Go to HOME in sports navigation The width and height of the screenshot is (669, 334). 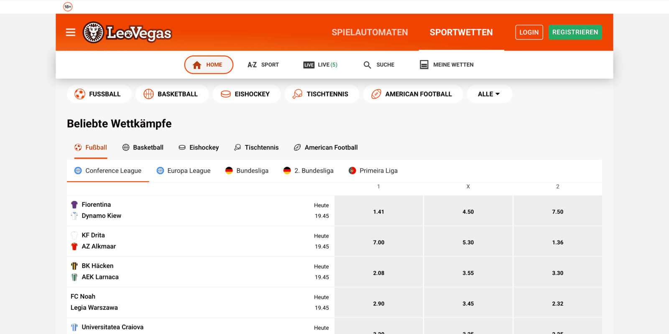click(x=209, y=65)
